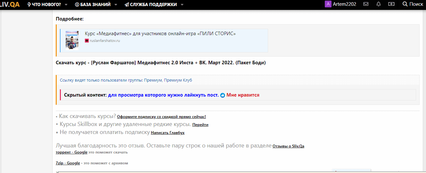
Task: Click the SLIV.QA site logo
Action: point(10,4)
